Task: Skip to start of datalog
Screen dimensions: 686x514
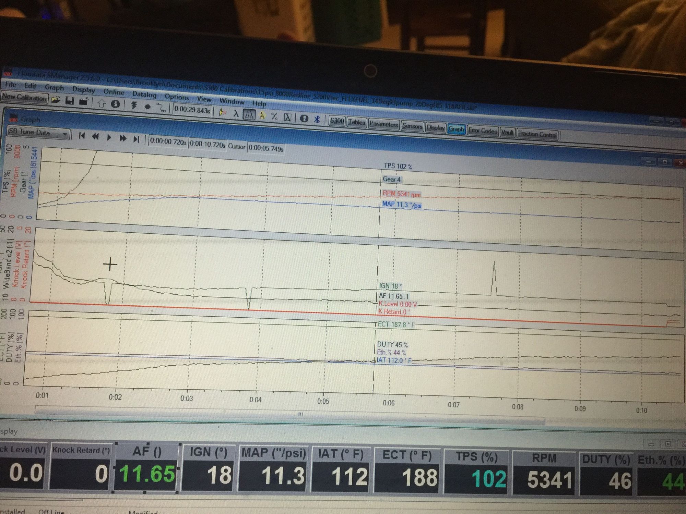Action: 82,136
